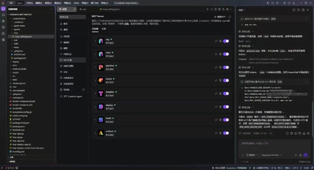Viewport: 314px width, 170px height.
Task: Click thumbs down on the assistant response
Action: coord(300,133)
